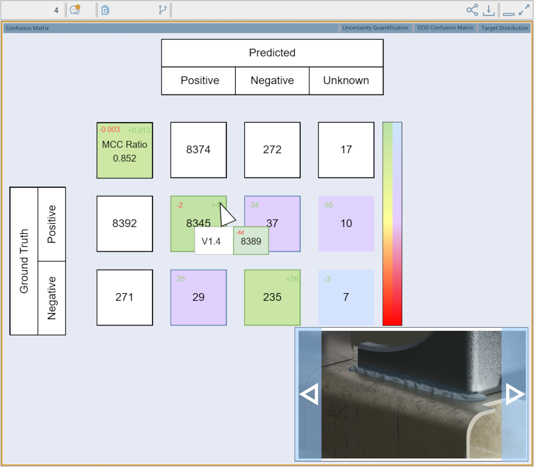Click the number 4 counter box
The height and width of the screenshot is (467, 534).
point(56,10)
